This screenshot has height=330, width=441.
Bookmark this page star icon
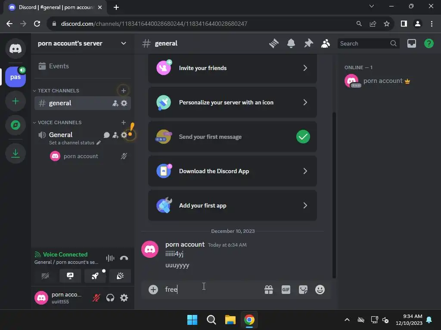[387, 24]
